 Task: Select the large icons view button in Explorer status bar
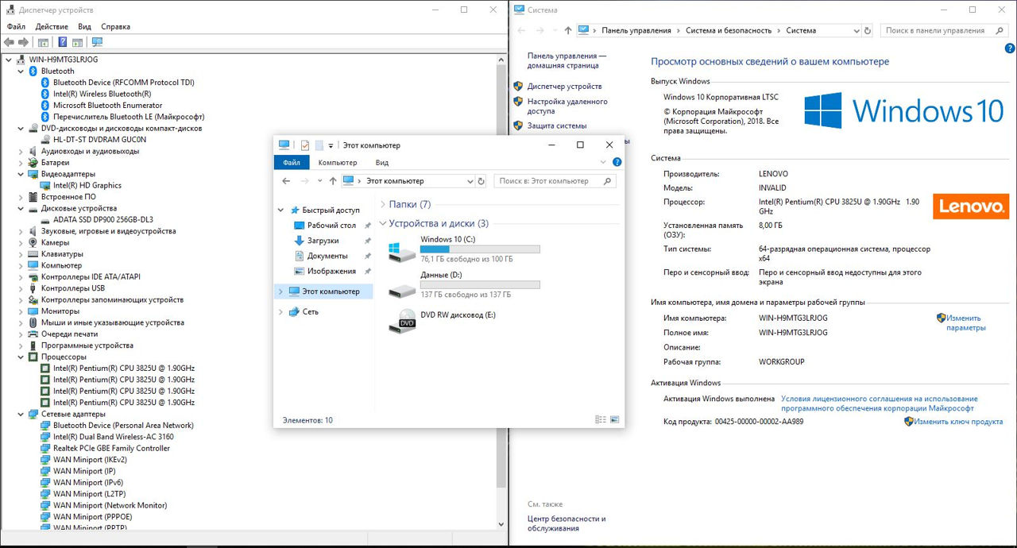[613, 420]
